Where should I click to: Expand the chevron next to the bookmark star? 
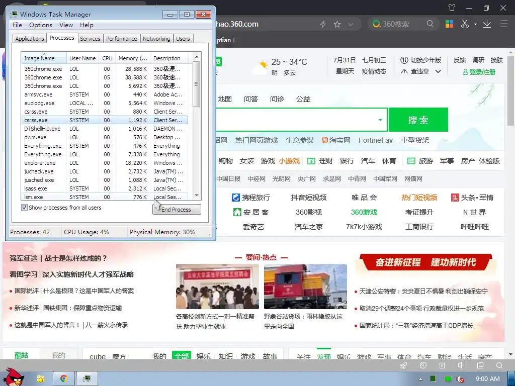click(351, 24)
